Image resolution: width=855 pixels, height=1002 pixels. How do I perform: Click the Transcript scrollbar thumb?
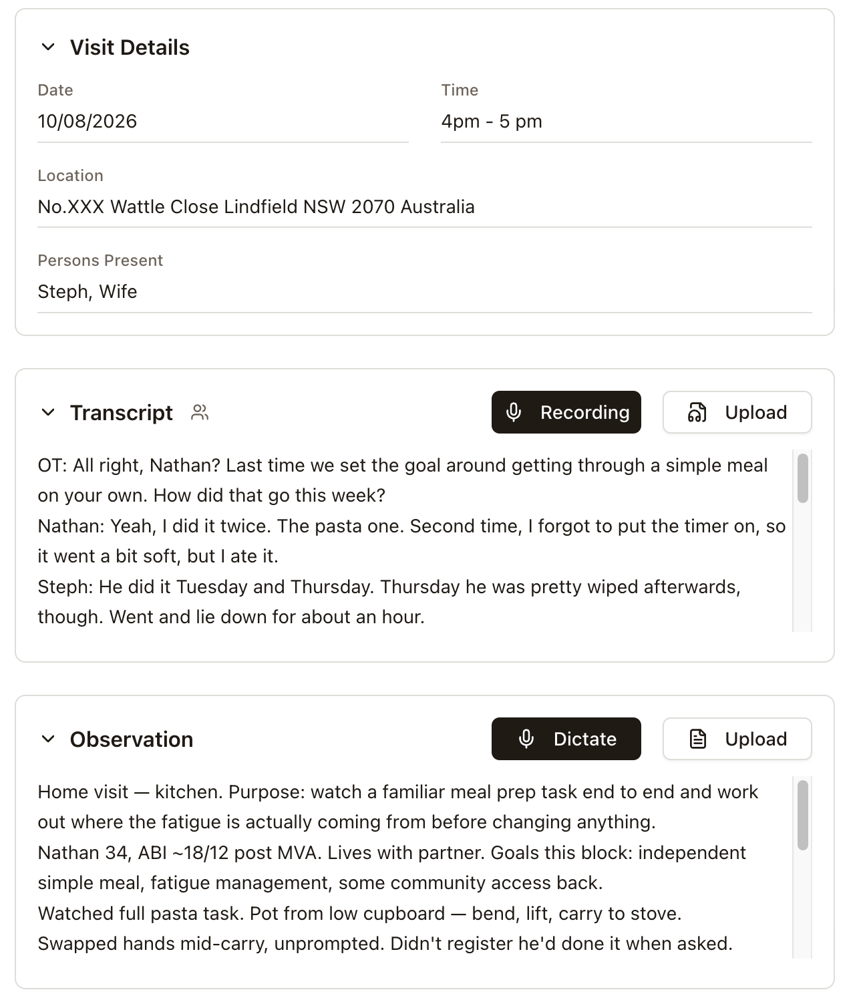pos(803,478)
